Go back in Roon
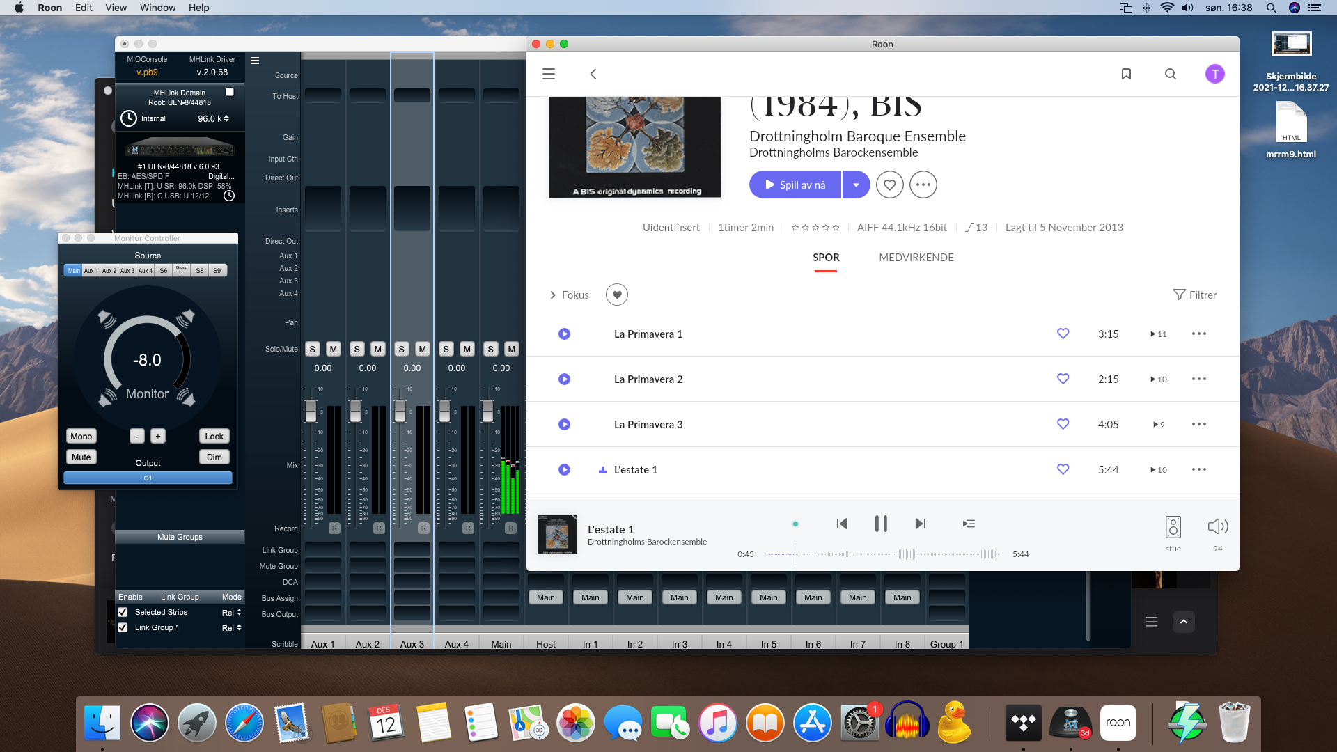The image size is (1337, 752). (x=593, y=74)
